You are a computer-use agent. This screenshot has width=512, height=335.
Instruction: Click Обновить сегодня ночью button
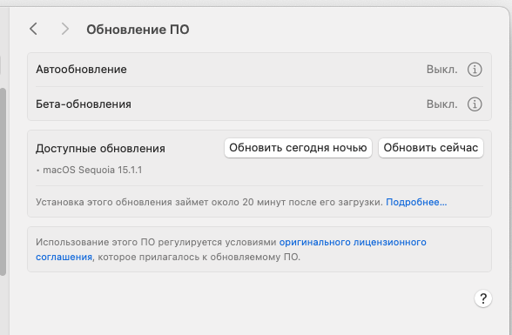298,148
